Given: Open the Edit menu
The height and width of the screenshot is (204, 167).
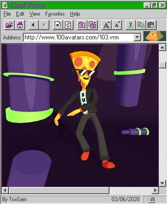Looking at the screenshot, I should 20,14.
